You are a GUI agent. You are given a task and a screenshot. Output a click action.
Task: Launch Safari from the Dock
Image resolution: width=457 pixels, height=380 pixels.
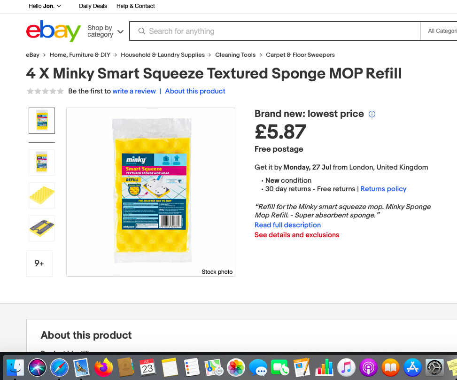pyautogui.click(x=59, y=368)
